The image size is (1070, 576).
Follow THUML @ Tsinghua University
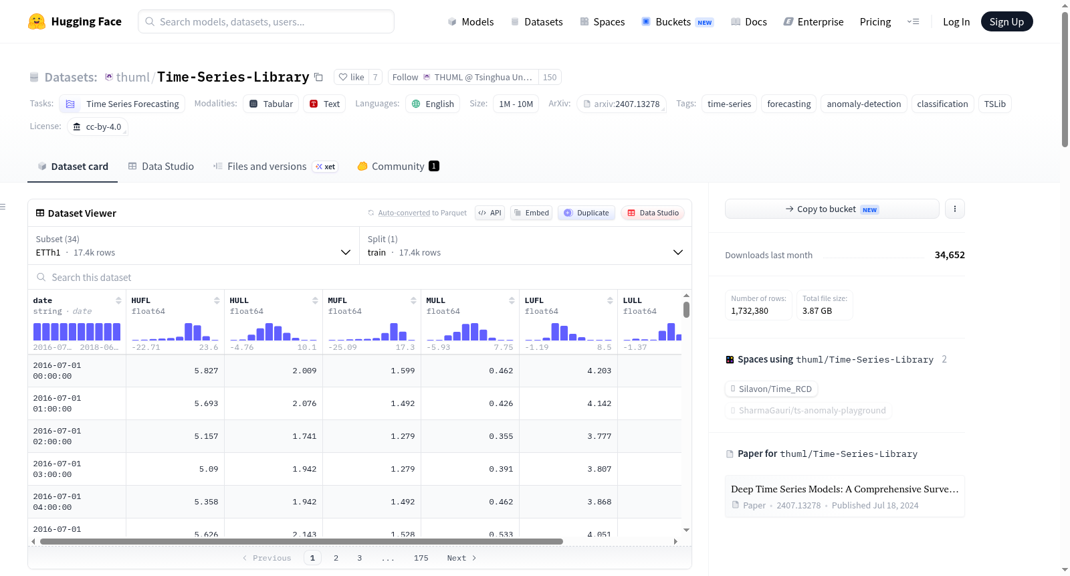pyautogui.click(x=463, y=77)
